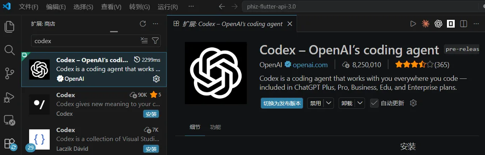Install the Codex extension by publisher Codex

pyautogui.click(x=151, y=114)
